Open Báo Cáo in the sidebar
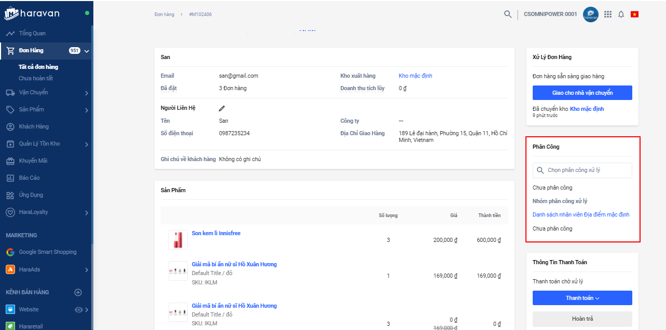666x330 pixels. coord(29,178)
